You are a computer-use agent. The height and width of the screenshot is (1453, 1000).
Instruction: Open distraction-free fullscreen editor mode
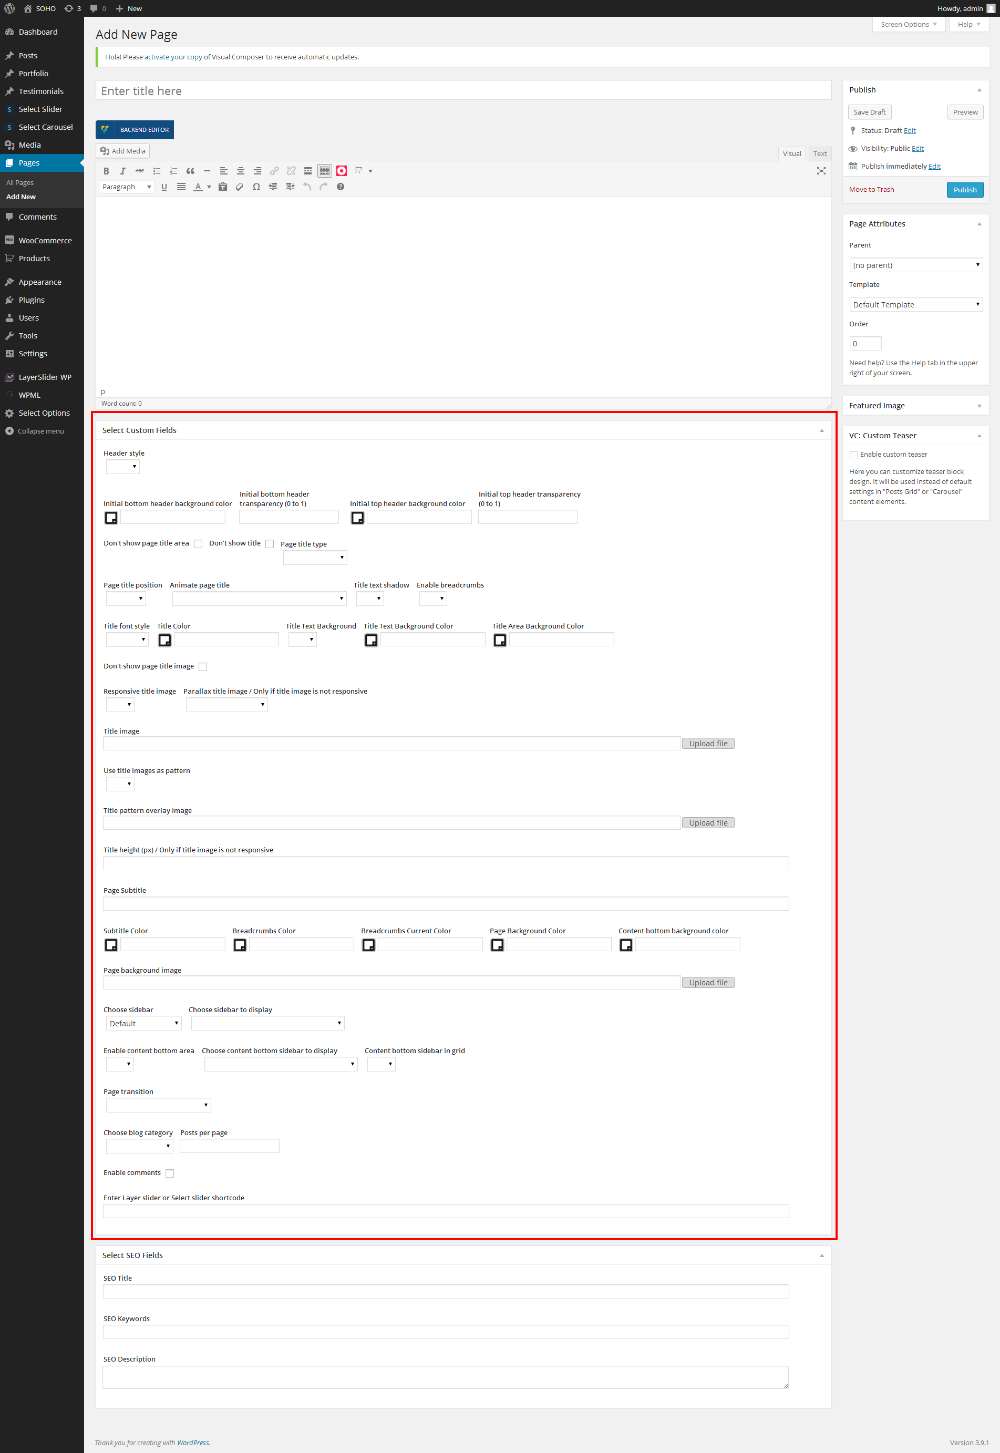point(821,171)
